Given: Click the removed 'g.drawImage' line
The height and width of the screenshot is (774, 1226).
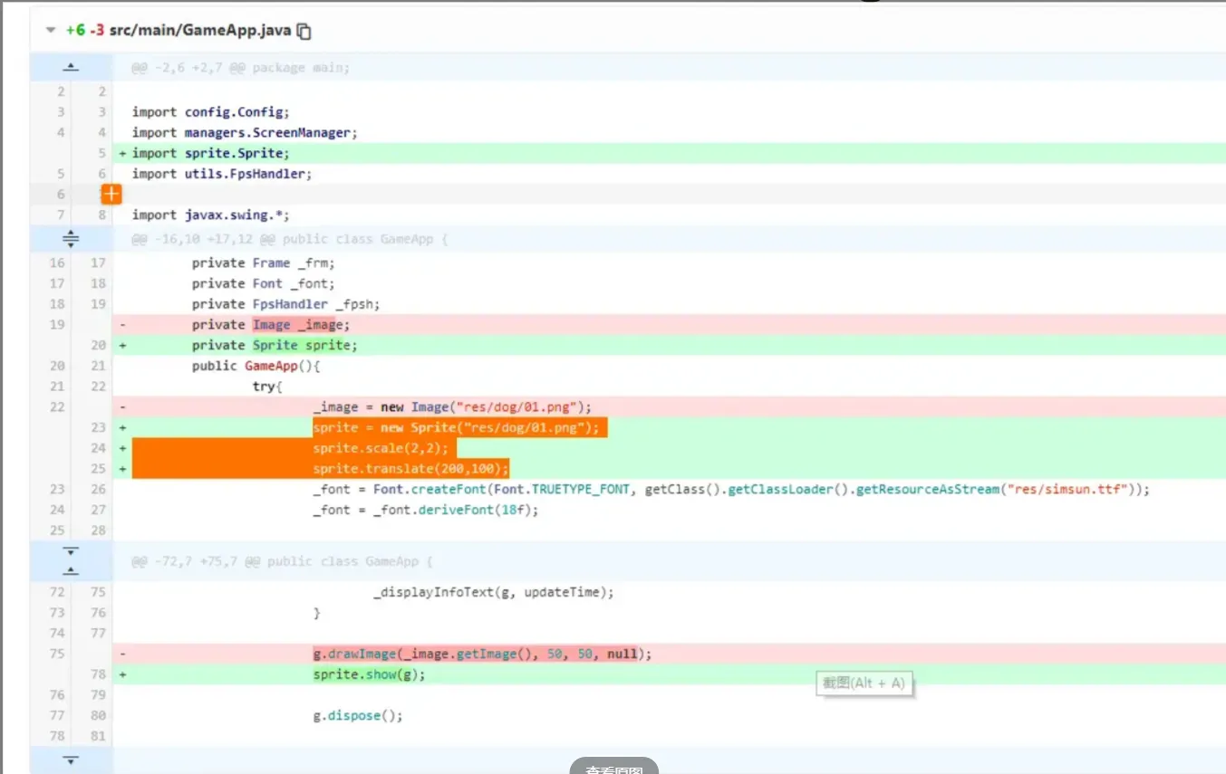Looking at the screenshot, I should [x=482, y=654].
